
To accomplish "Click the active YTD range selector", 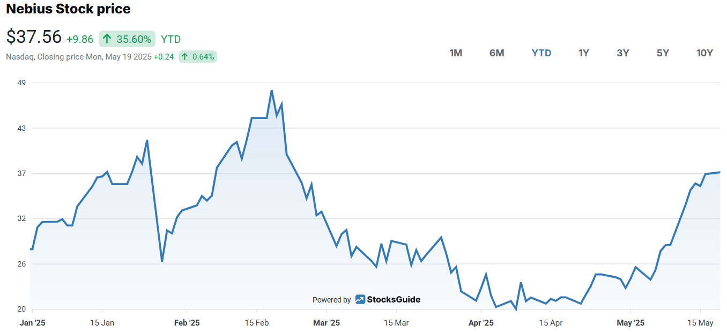I will click(x=541, y=53).
